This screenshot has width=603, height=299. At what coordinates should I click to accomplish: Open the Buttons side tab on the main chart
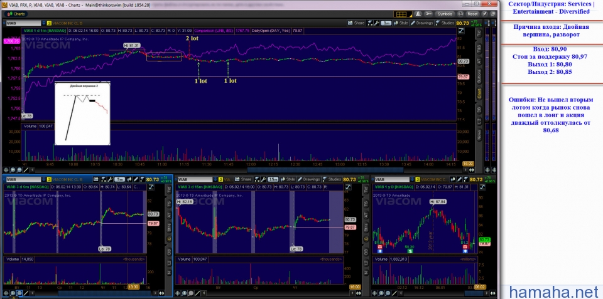tap(479, 76)
